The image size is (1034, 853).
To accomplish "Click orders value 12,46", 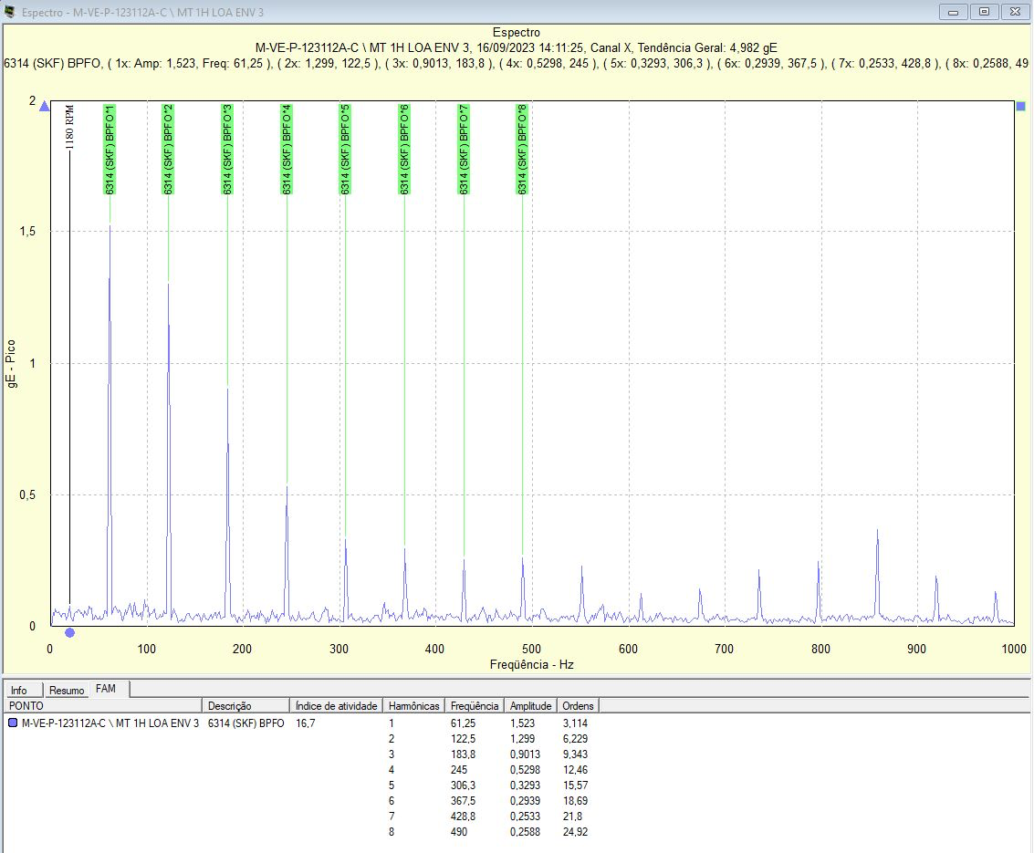I will click(575, 770).
